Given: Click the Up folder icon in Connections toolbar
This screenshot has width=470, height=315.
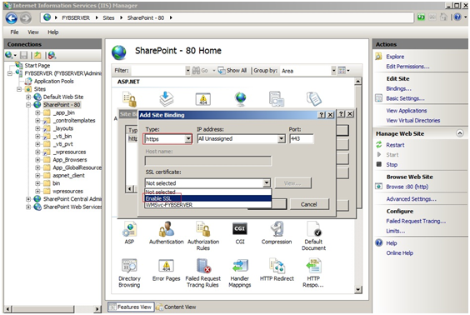Looking at the screenshot, I should point(37,55).
